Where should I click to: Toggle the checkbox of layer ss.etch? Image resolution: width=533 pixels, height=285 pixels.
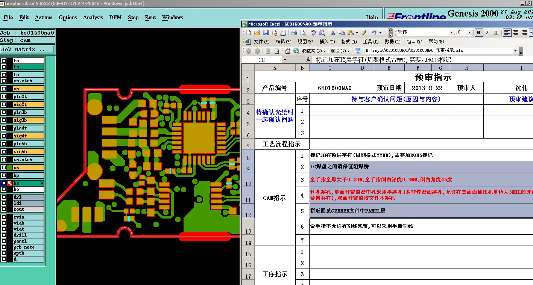[4, 160]
